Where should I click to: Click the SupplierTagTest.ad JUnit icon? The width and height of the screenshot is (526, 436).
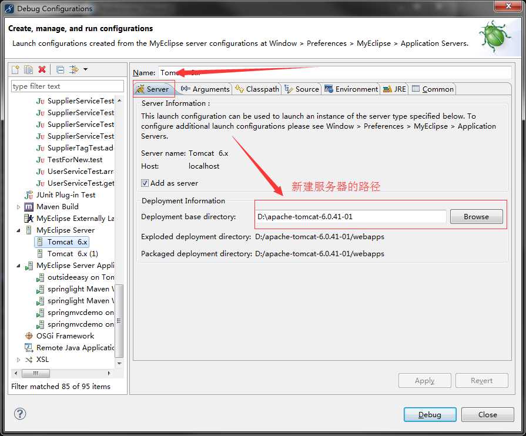tap(40, 148)
